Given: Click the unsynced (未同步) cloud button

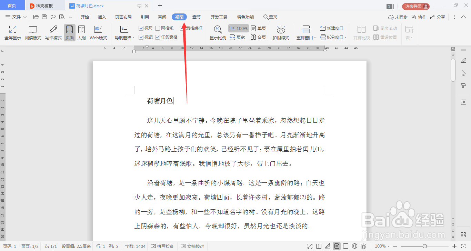Looking at the screenshot, I should pyautogui.click(x=398, y=17).
